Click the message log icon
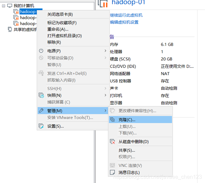The width and height of the screenshot is (205, 183). (113, 172)
